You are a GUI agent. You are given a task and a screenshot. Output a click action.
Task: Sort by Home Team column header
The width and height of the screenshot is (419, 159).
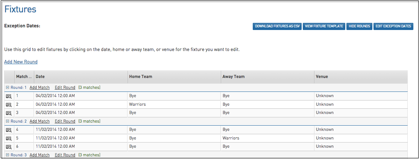click(x=140, y=76)
